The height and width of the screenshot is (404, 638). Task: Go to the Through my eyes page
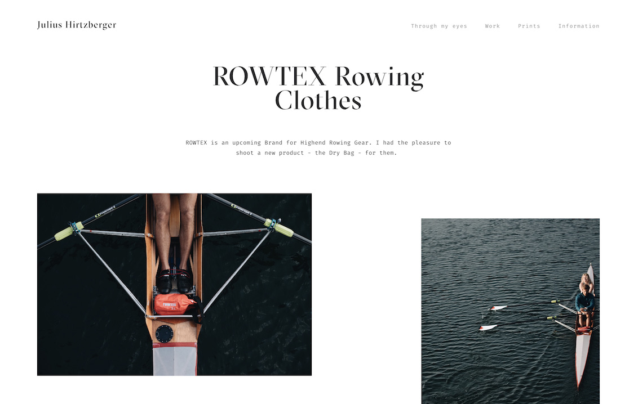[438, 26]
